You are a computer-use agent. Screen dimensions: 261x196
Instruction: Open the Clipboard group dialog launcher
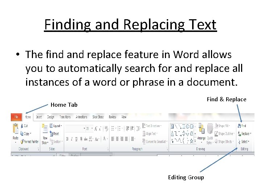[x=38, y=149]
